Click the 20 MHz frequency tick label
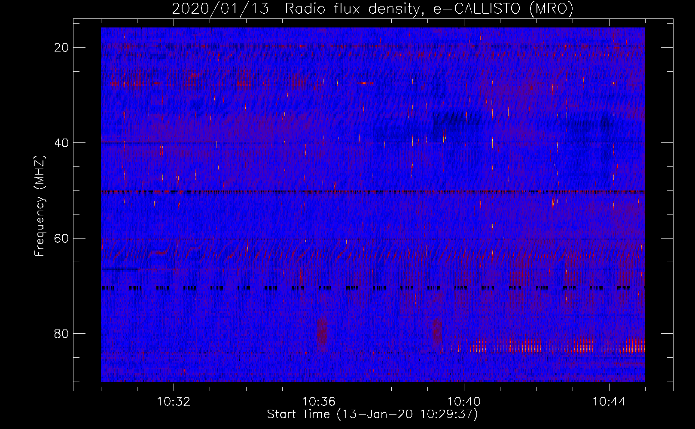 pos(62,48)
